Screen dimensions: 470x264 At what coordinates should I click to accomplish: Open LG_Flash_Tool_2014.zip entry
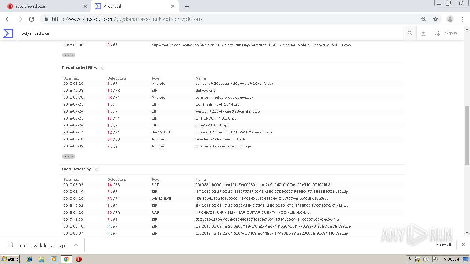coord(217,104)
